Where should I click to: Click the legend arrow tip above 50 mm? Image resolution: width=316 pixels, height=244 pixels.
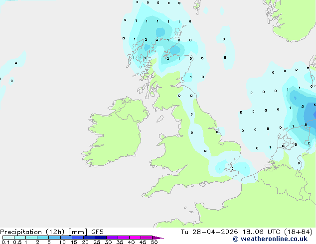pyautogui.click(x=158, y=238)
